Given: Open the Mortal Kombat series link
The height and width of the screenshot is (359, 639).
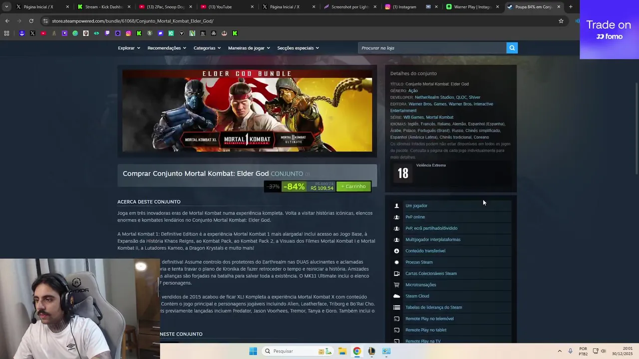Looking at the screenshot, I should point(439,117).
